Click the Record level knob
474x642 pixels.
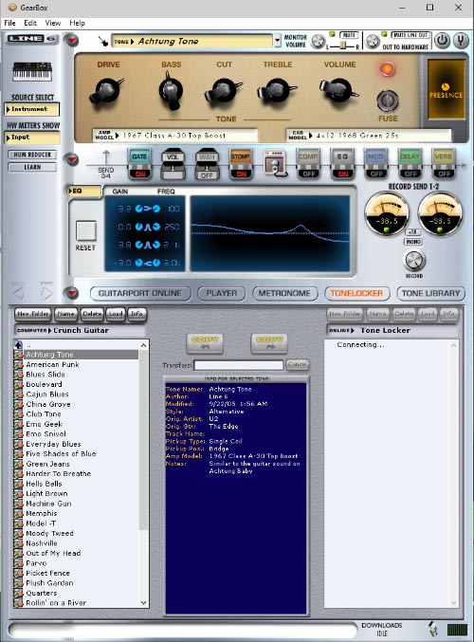(x=414, y=260)
